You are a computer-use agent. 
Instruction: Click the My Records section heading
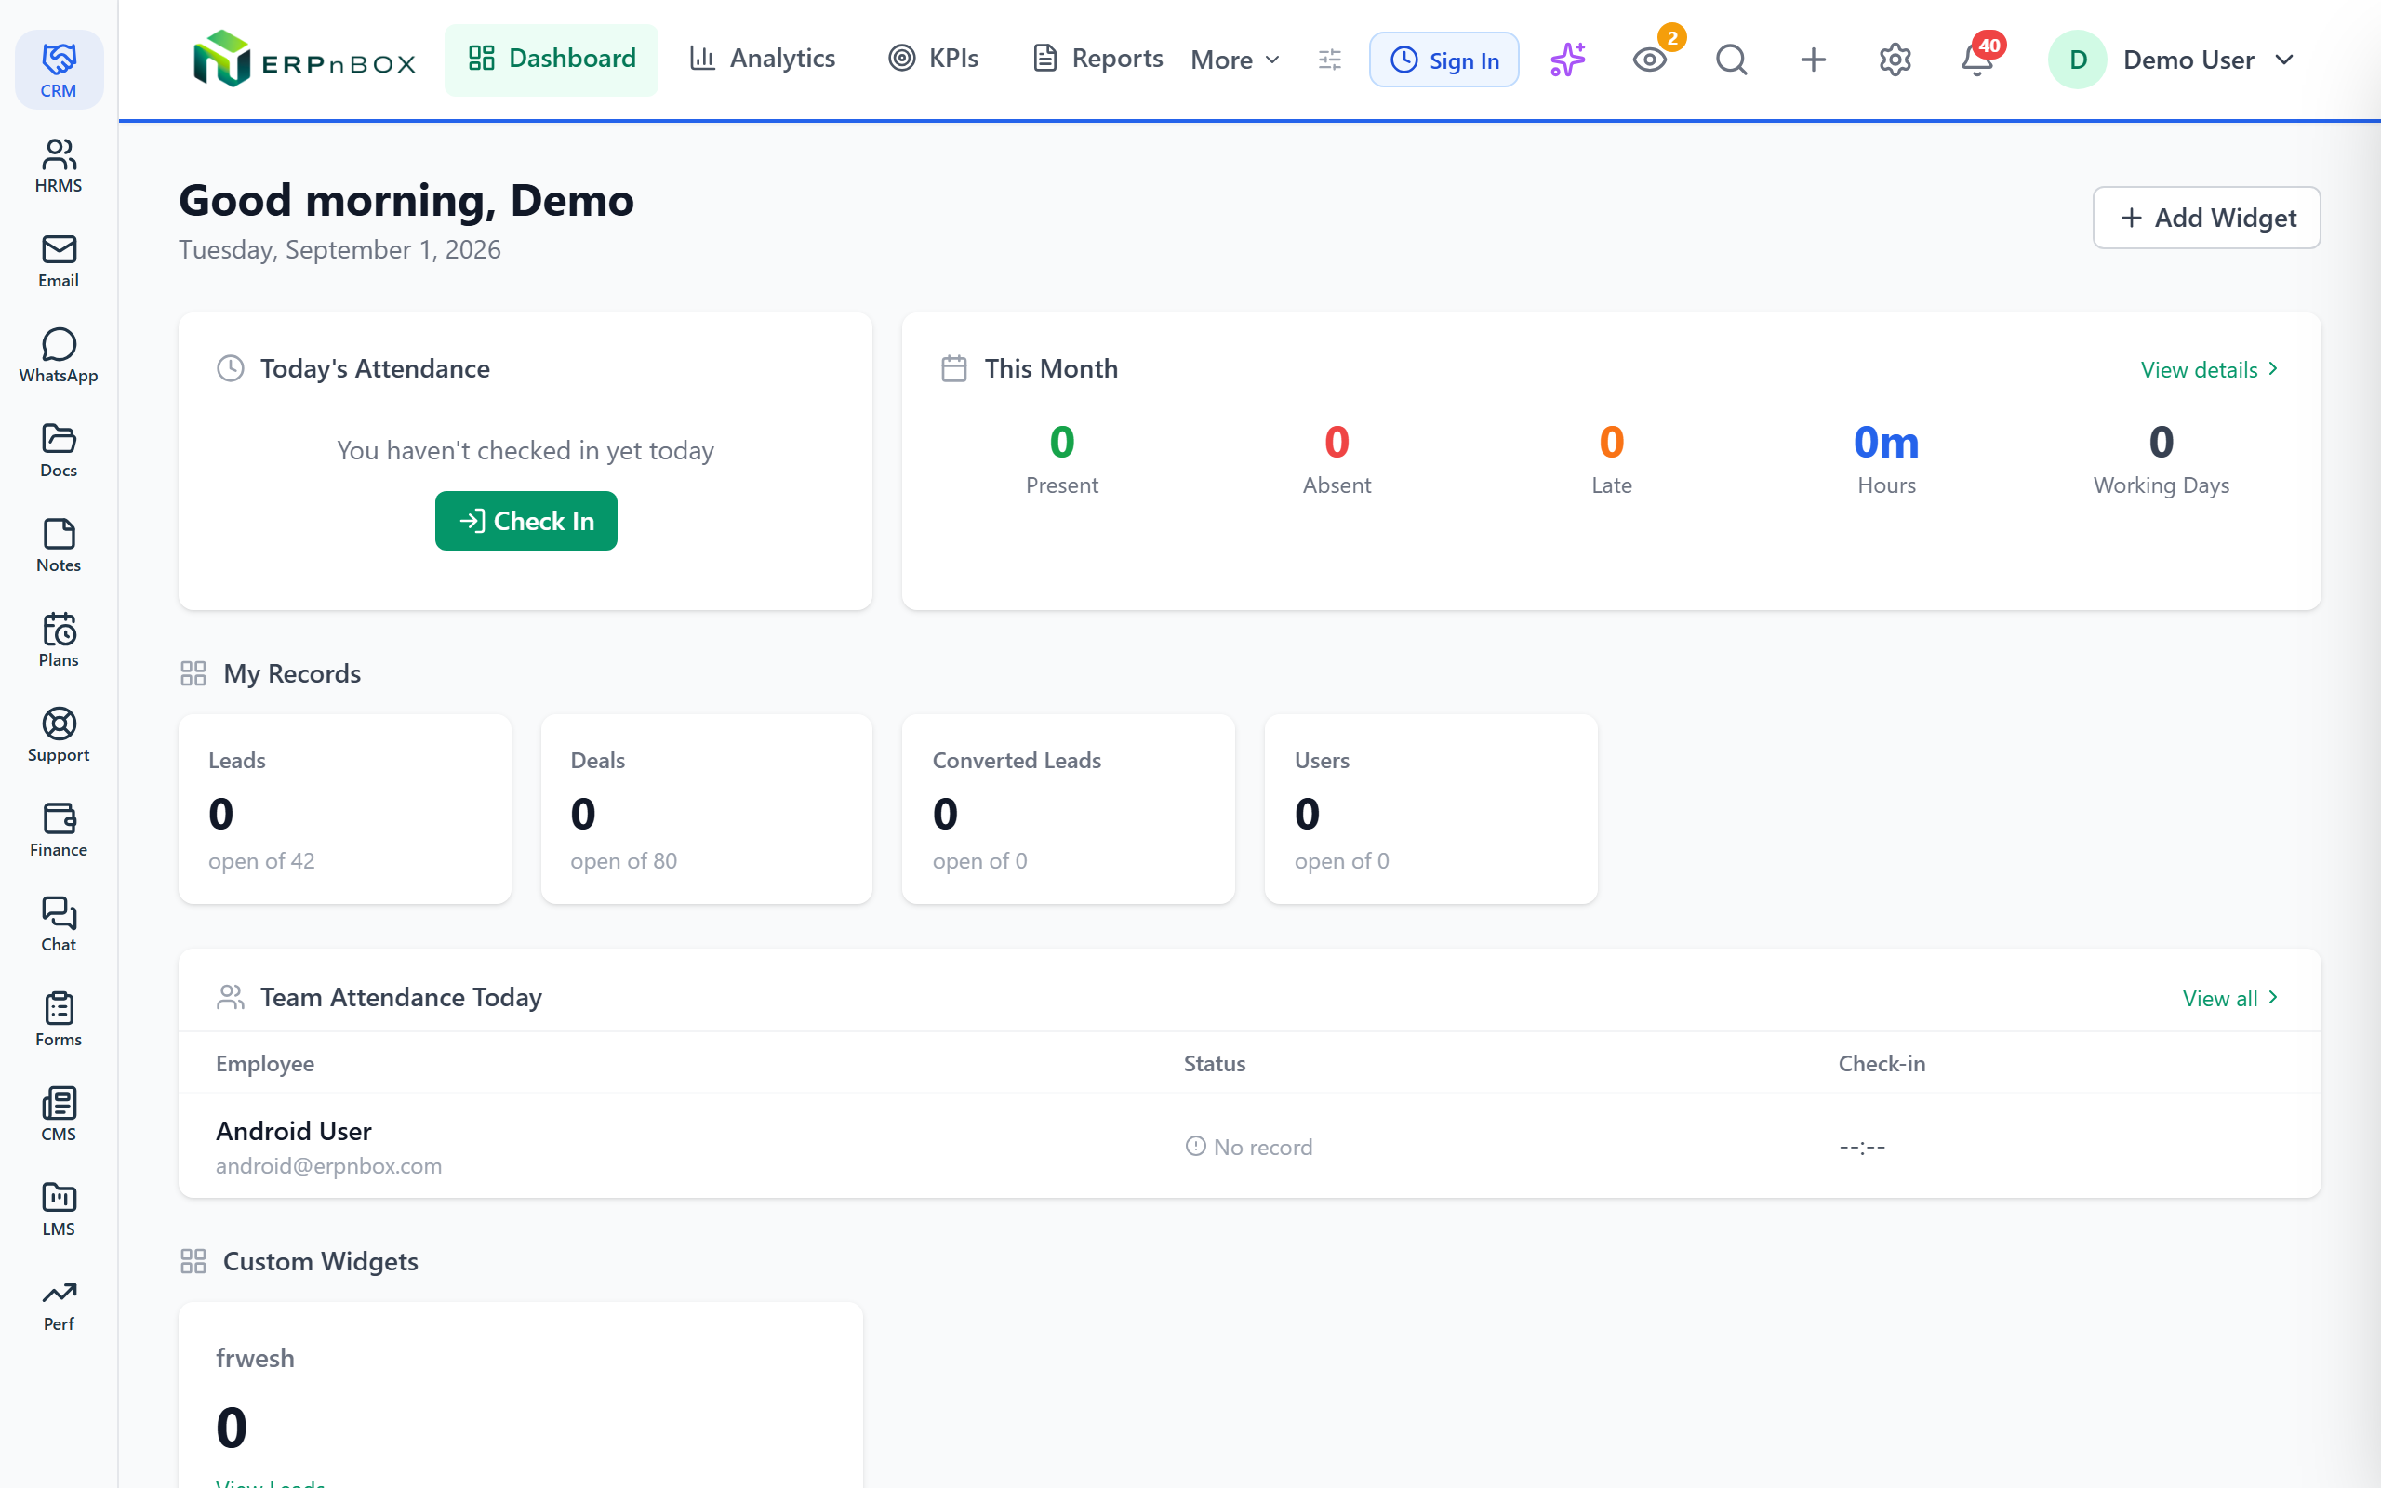pyautogui.click(x=291, y=674)
